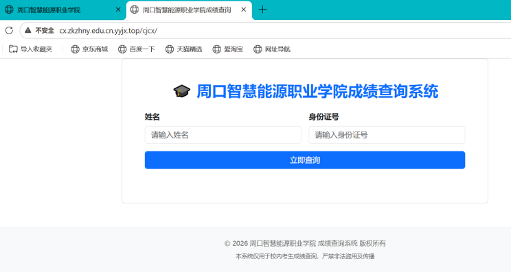
Task: Click the 不安全 security warning icon
Action: tap(28, 31)
